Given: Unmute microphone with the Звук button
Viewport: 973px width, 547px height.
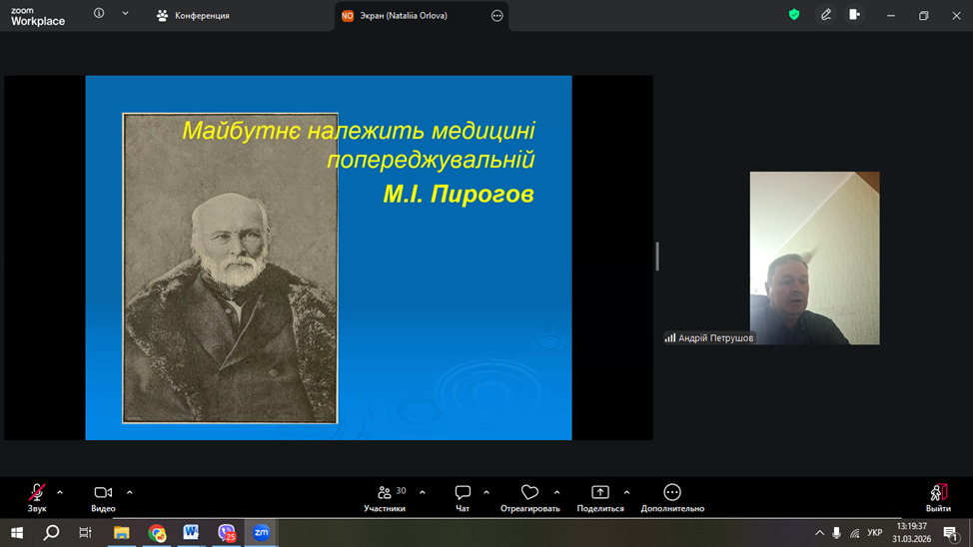Looking at the screenshot, I should tap(37, 496).
